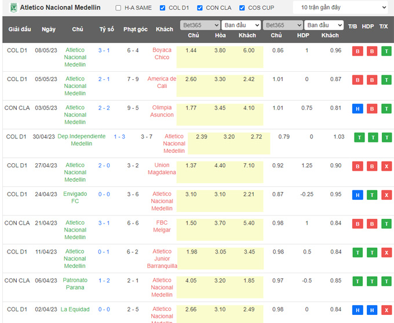394x323 pixels.
Task: Enable the H-A SAME checkbox
Action: 119,8
